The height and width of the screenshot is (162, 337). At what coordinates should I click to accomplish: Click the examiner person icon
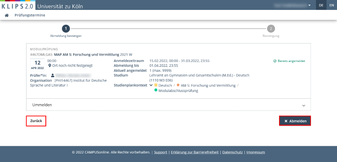click(53, 75)
